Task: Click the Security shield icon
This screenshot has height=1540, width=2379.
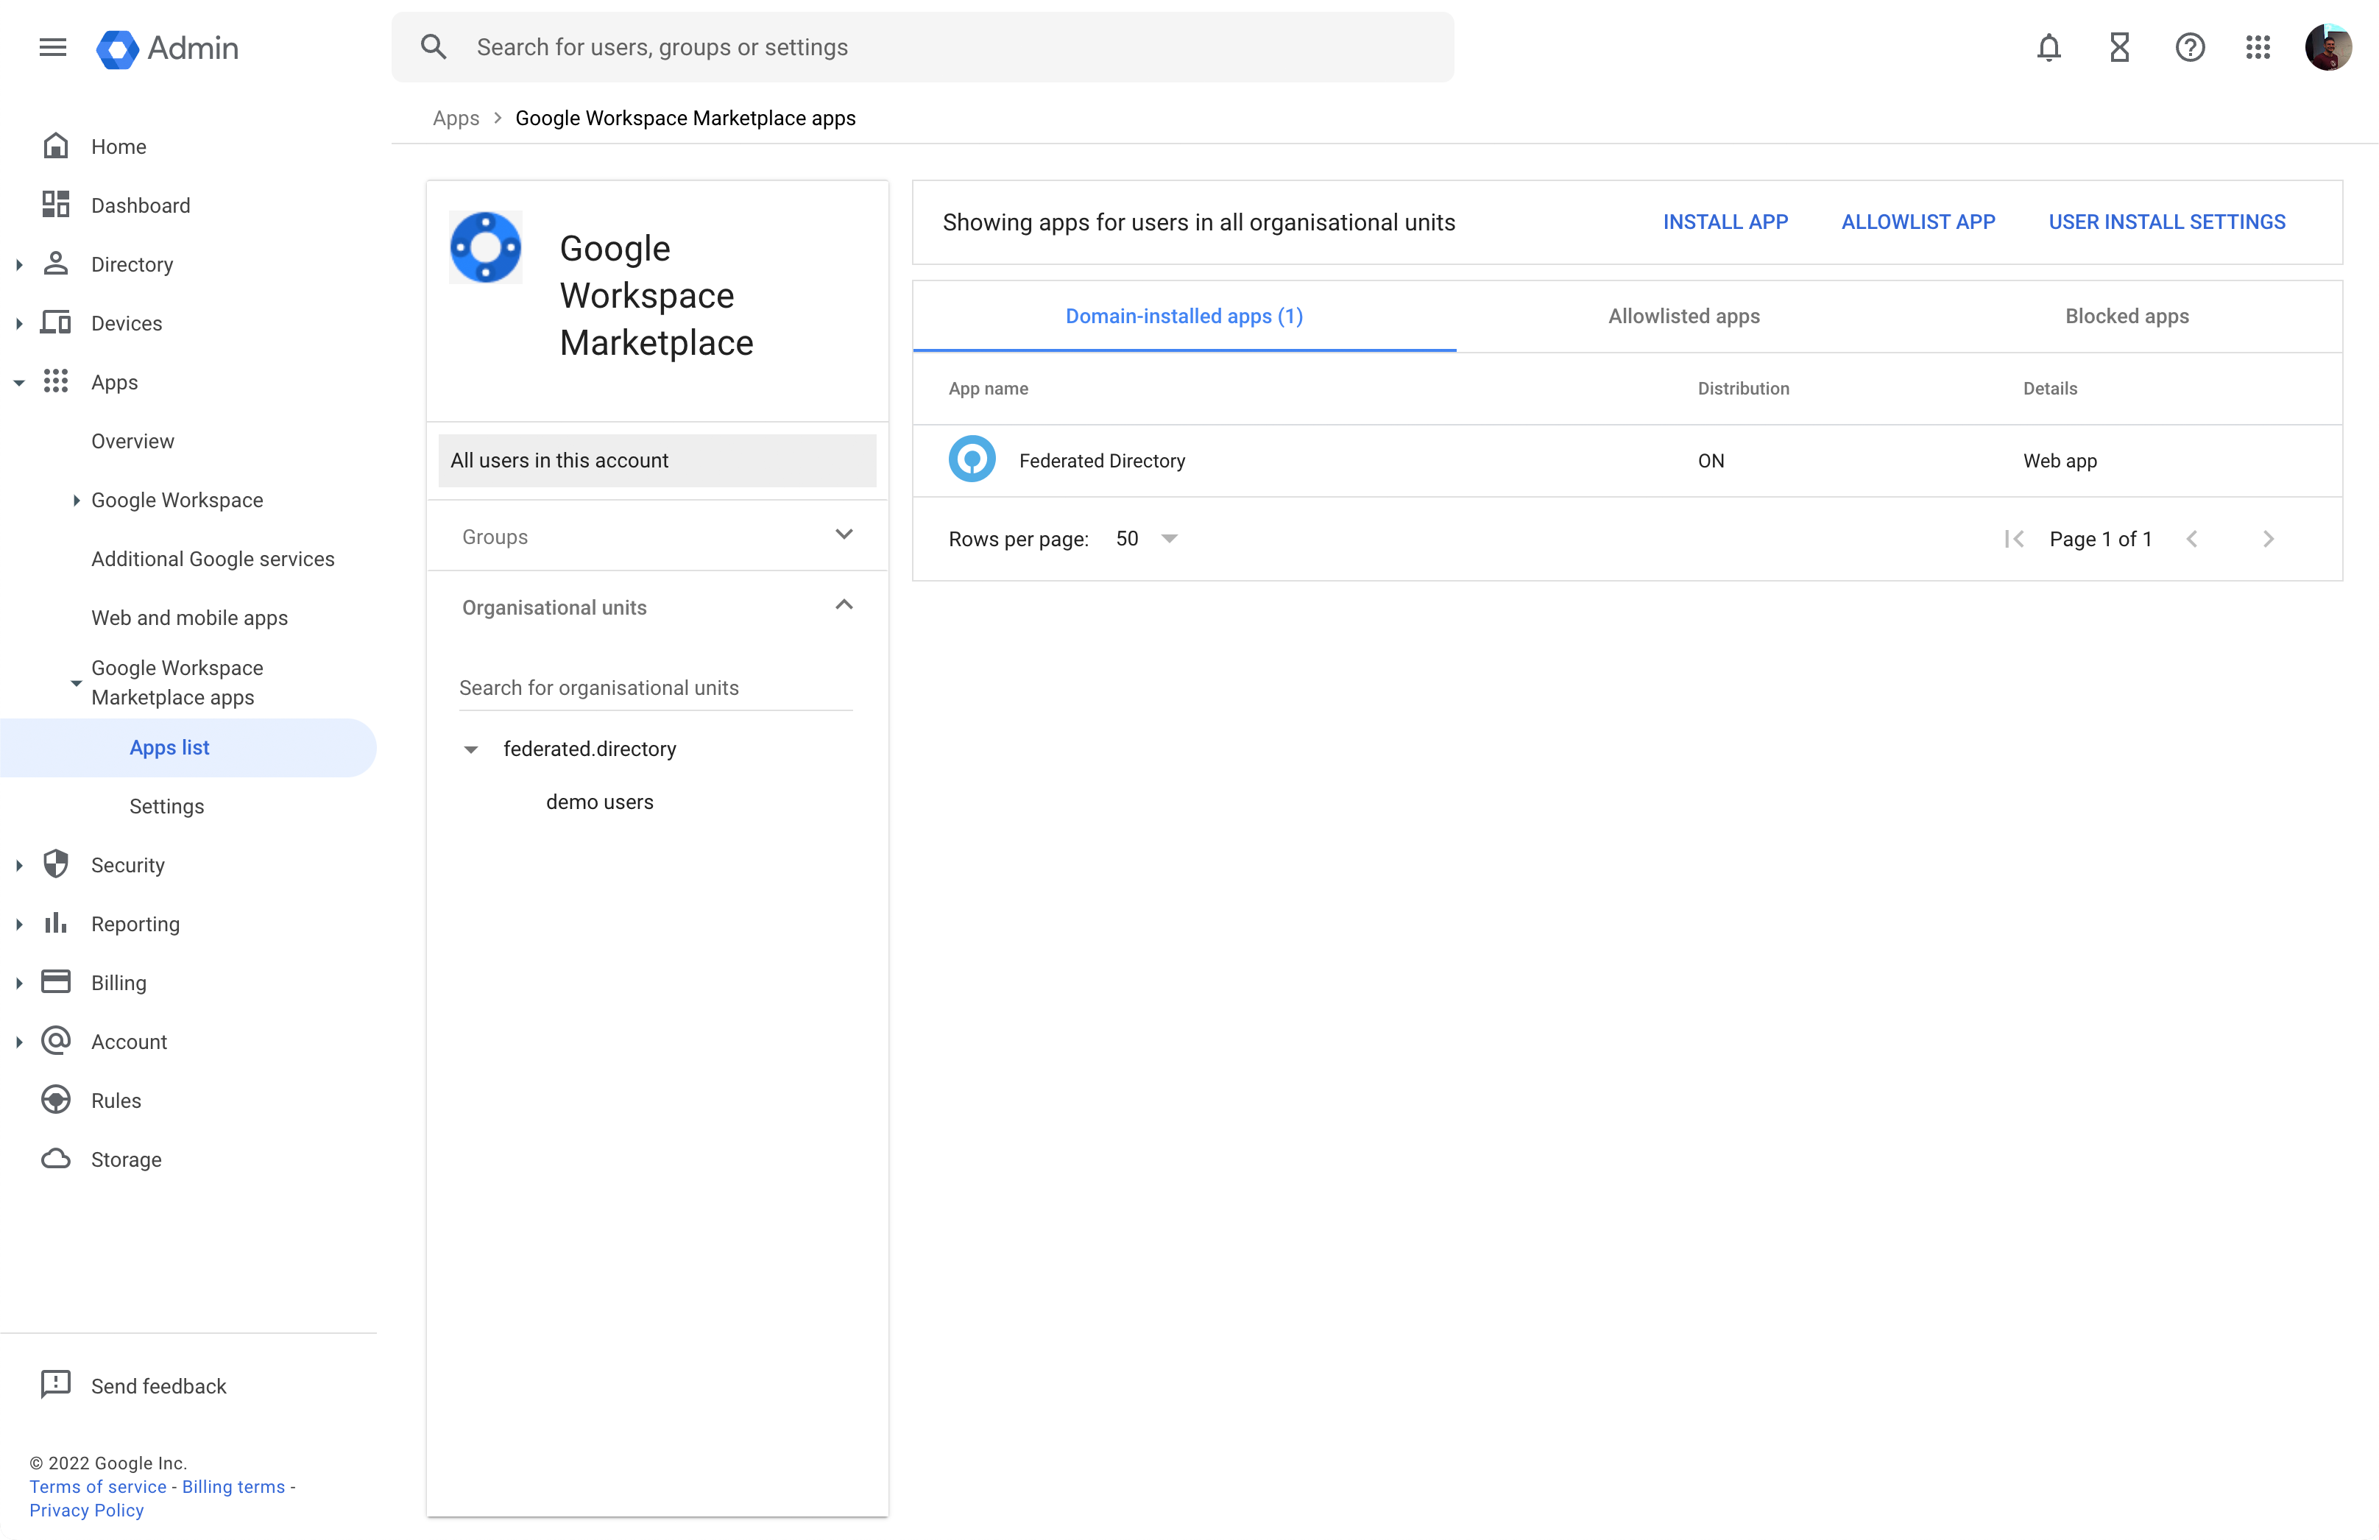Action: 56,864
